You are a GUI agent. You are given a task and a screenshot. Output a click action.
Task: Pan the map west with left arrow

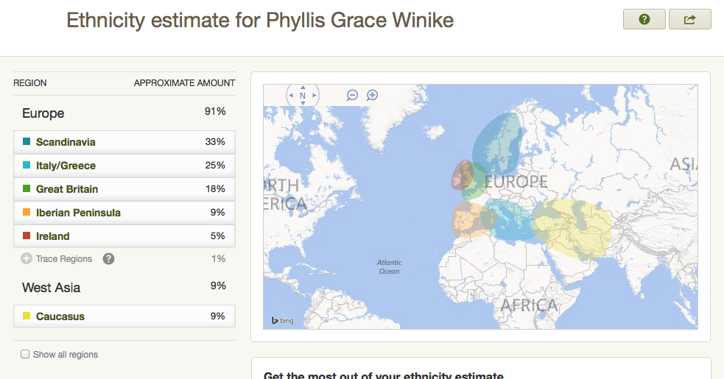point(291,96)
